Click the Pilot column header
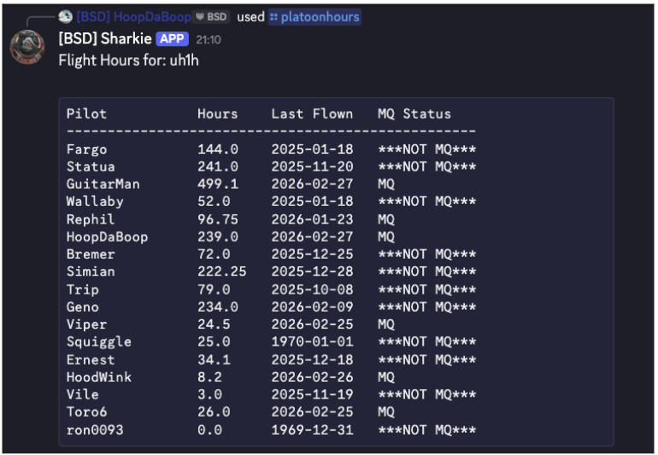The height and width of the screenshot is (455, 658). (86, 114)
